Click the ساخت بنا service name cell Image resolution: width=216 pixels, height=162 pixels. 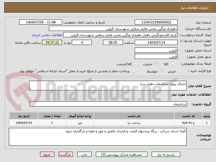[134, 123]
